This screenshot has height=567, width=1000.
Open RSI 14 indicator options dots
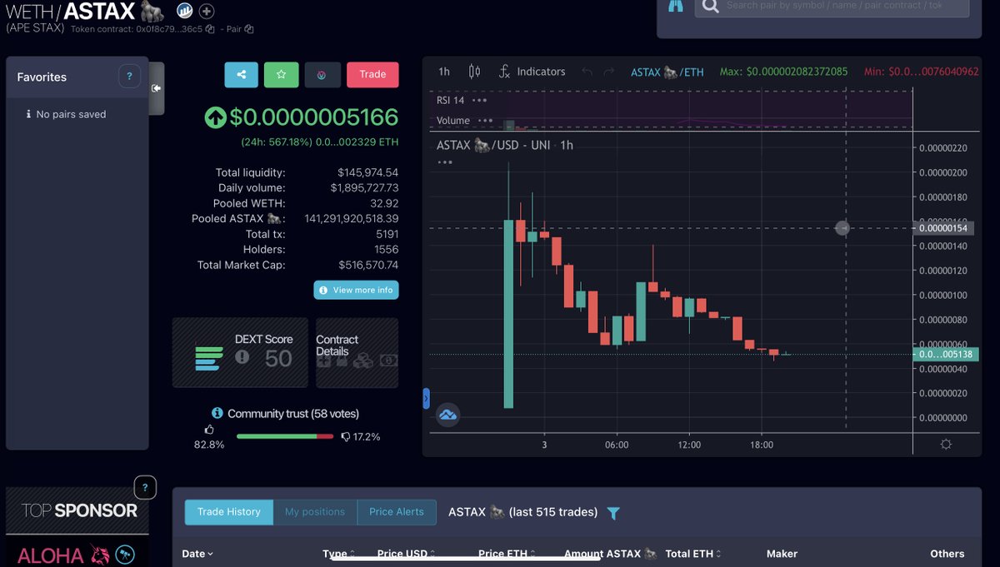(479, 100)
